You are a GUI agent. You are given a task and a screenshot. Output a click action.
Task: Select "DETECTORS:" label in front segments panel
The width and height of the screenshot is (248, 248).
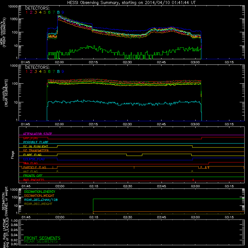point(37,8)
